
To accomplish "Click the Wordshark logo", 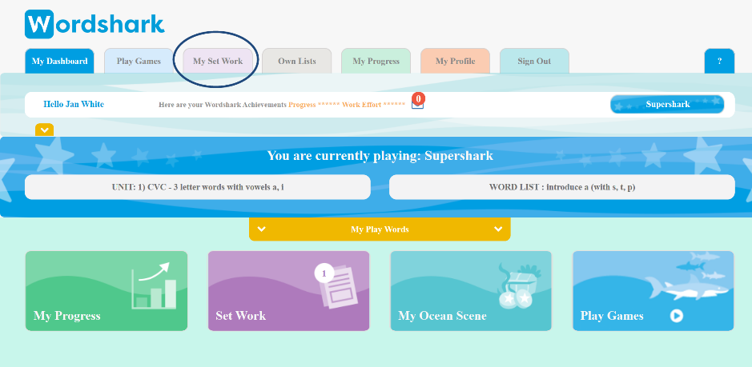I will tap(95, 23).
